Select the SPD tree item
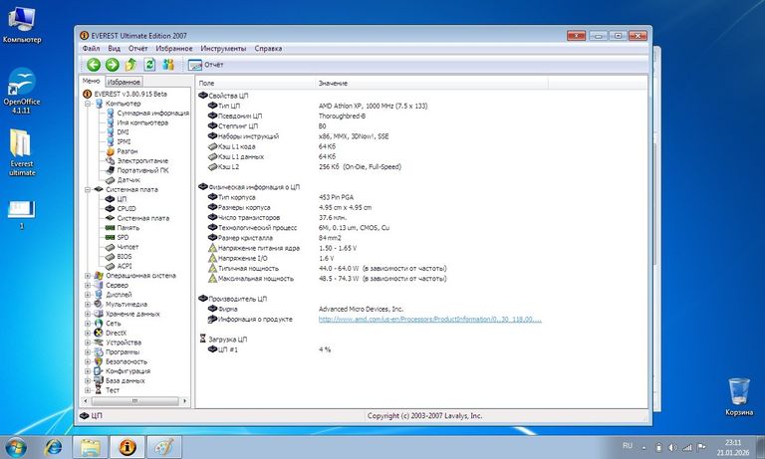 click(123, 237)
